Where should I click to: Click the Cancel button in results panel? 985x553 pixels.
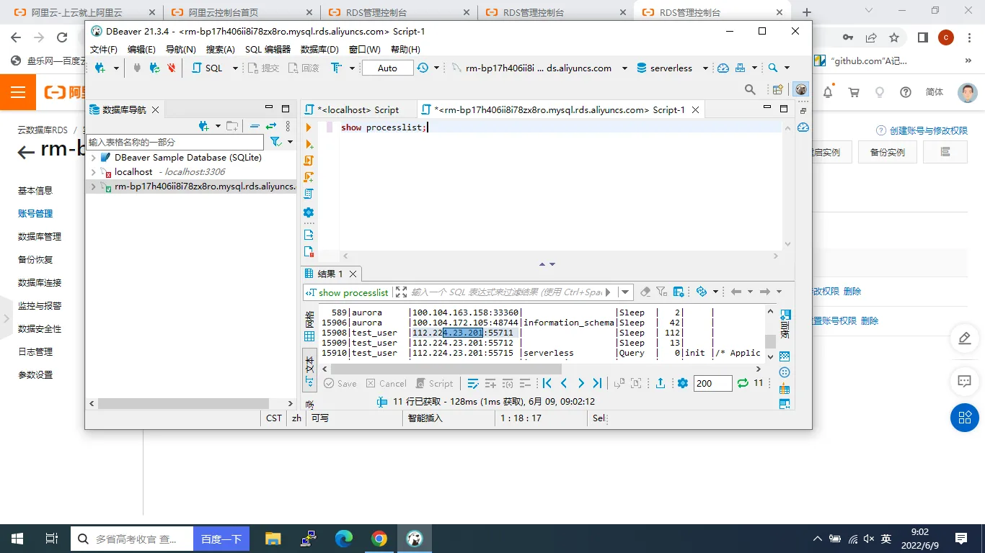coord(387,383)
